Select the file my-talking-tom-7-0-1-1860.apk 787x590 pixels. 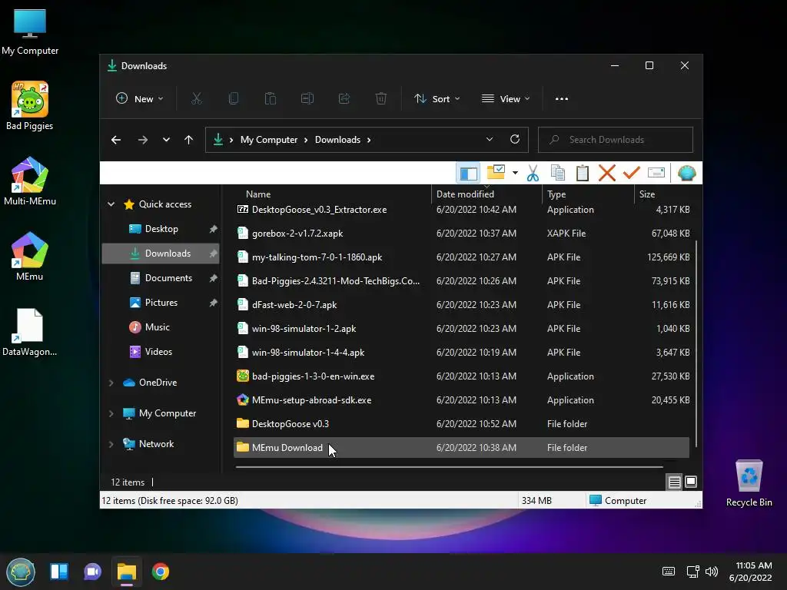(x=461, y=257)
